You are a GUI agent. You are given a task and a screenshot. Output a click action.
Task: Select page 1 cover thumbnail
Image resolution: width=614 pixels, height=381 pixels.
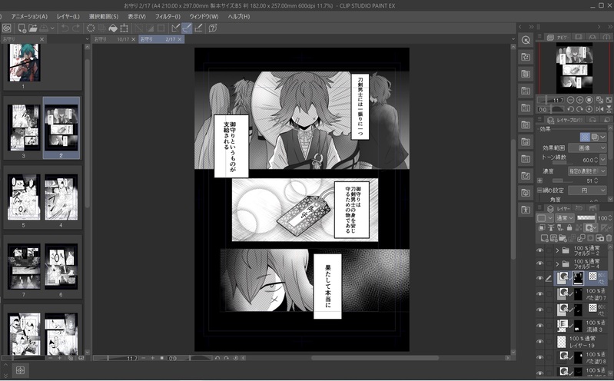coord(25,63)
